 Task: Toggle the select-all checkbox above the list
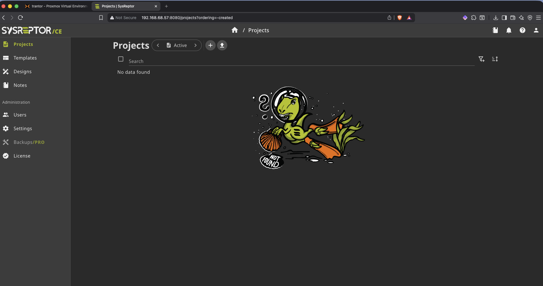point(121,59)
